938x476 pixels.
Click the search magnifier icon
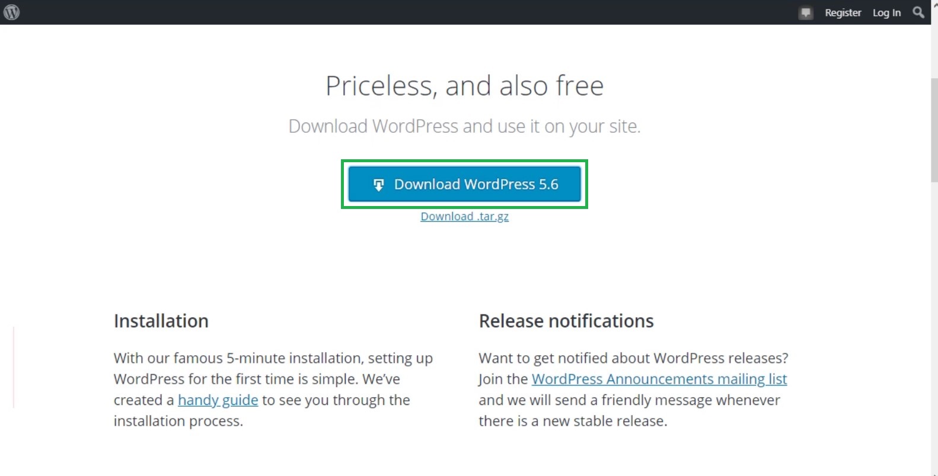(918, 12)
